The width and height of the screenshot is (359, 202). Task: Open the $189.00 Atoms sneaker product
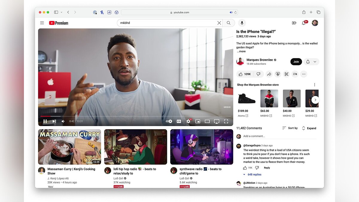coord(247,98)
